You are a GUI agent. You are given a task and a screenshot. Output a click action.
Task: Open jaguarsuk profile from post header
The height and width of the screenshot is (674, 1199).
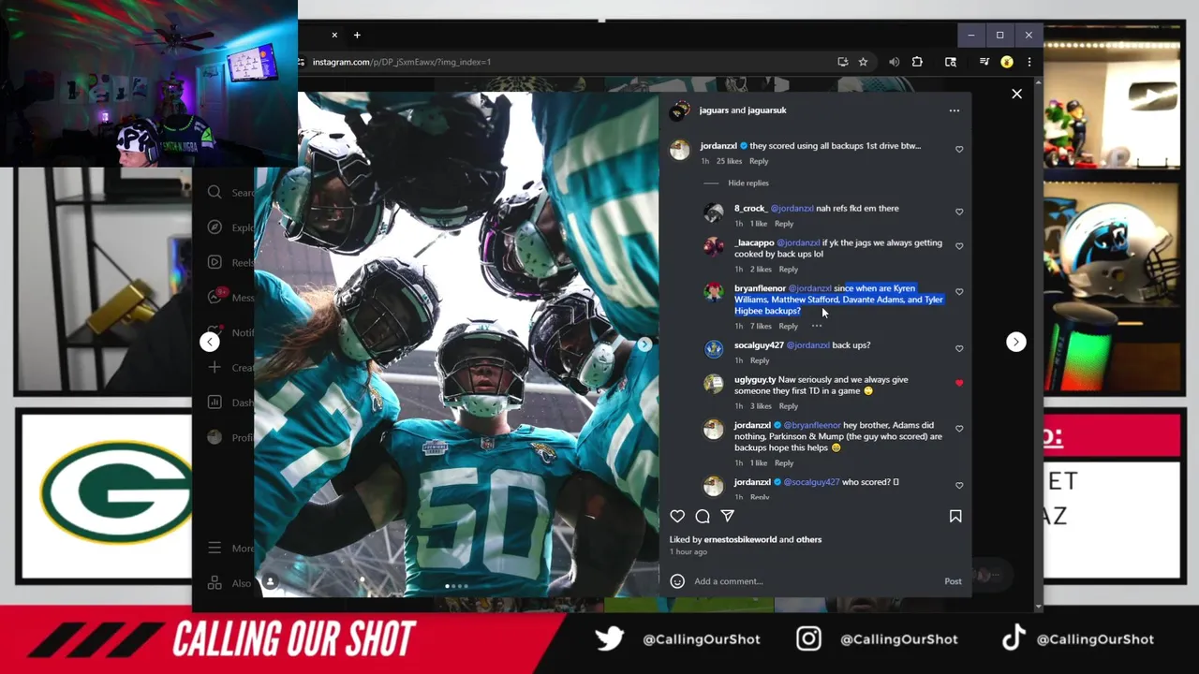point(767,110)
